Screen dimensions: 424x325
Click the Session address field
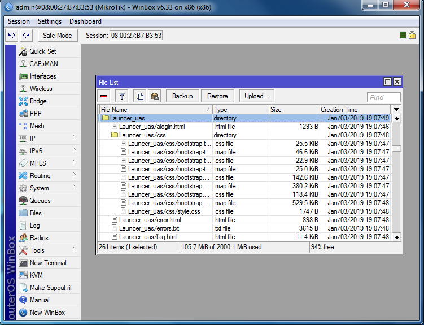pyautogui.click(x=136, y=36)
